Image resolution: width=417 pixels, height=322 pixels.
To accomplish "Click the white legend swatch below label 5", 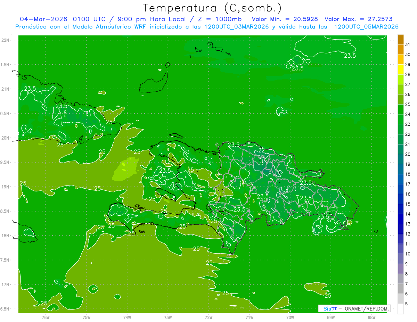I will click(x=401, y=309).
